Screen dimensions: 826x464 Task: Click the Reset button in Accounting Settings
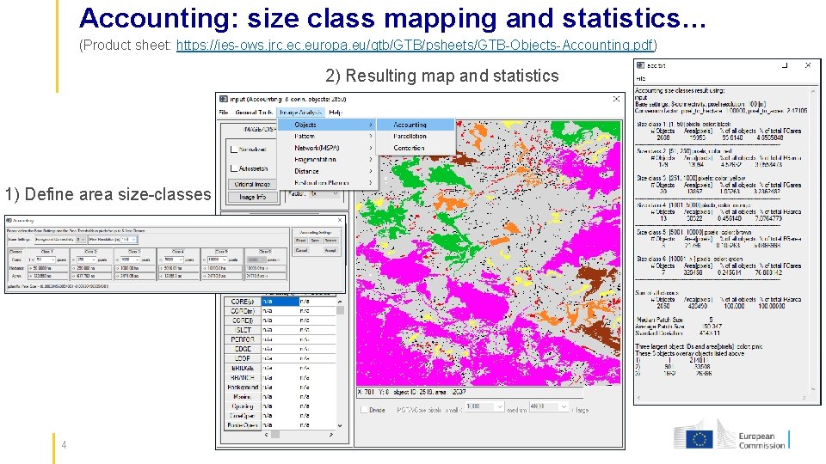point(301,241)
